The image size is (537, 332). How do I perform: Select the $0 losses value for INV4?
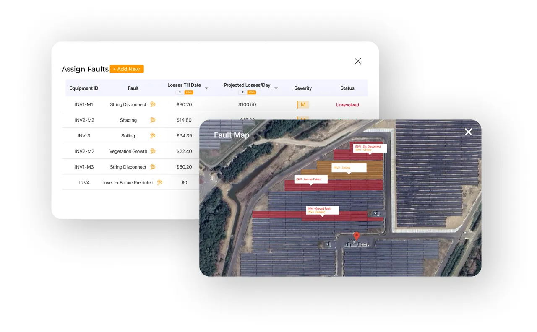tap(184, 182)
